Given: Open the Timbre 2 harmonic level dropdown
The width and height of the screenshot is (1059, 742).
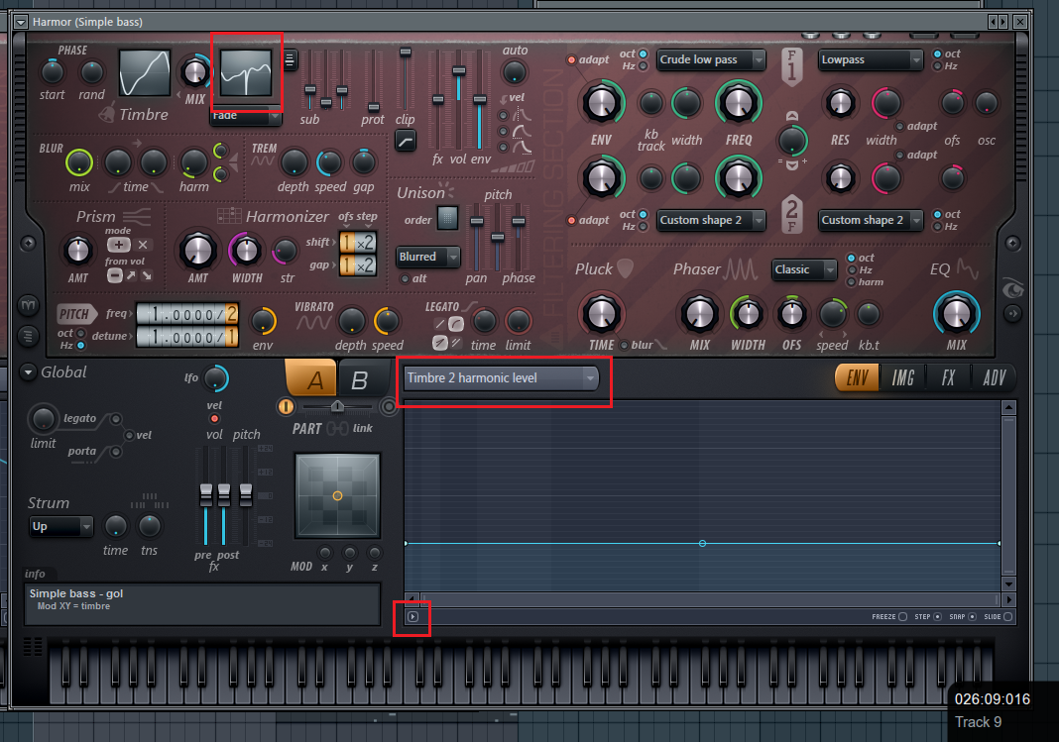Looking at the screenshot, I should [501, 378].
